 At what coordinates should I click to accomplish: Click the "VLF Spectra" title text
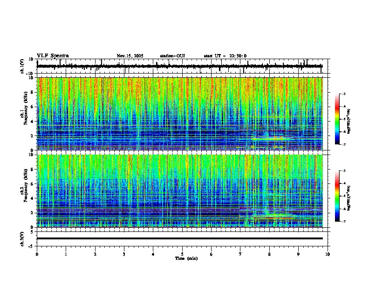pos(53,56)
